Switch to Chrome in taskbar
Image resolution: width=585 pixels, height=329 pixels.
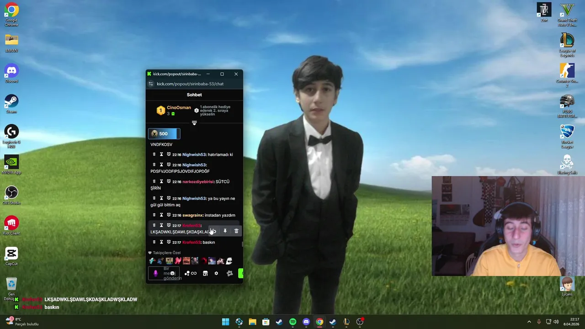coord(319,322)
